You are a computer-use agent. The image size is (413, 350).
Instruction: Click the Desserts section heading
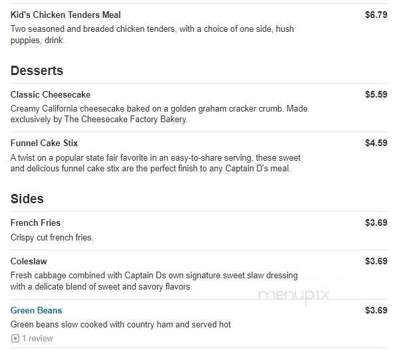tap(37, 70)
